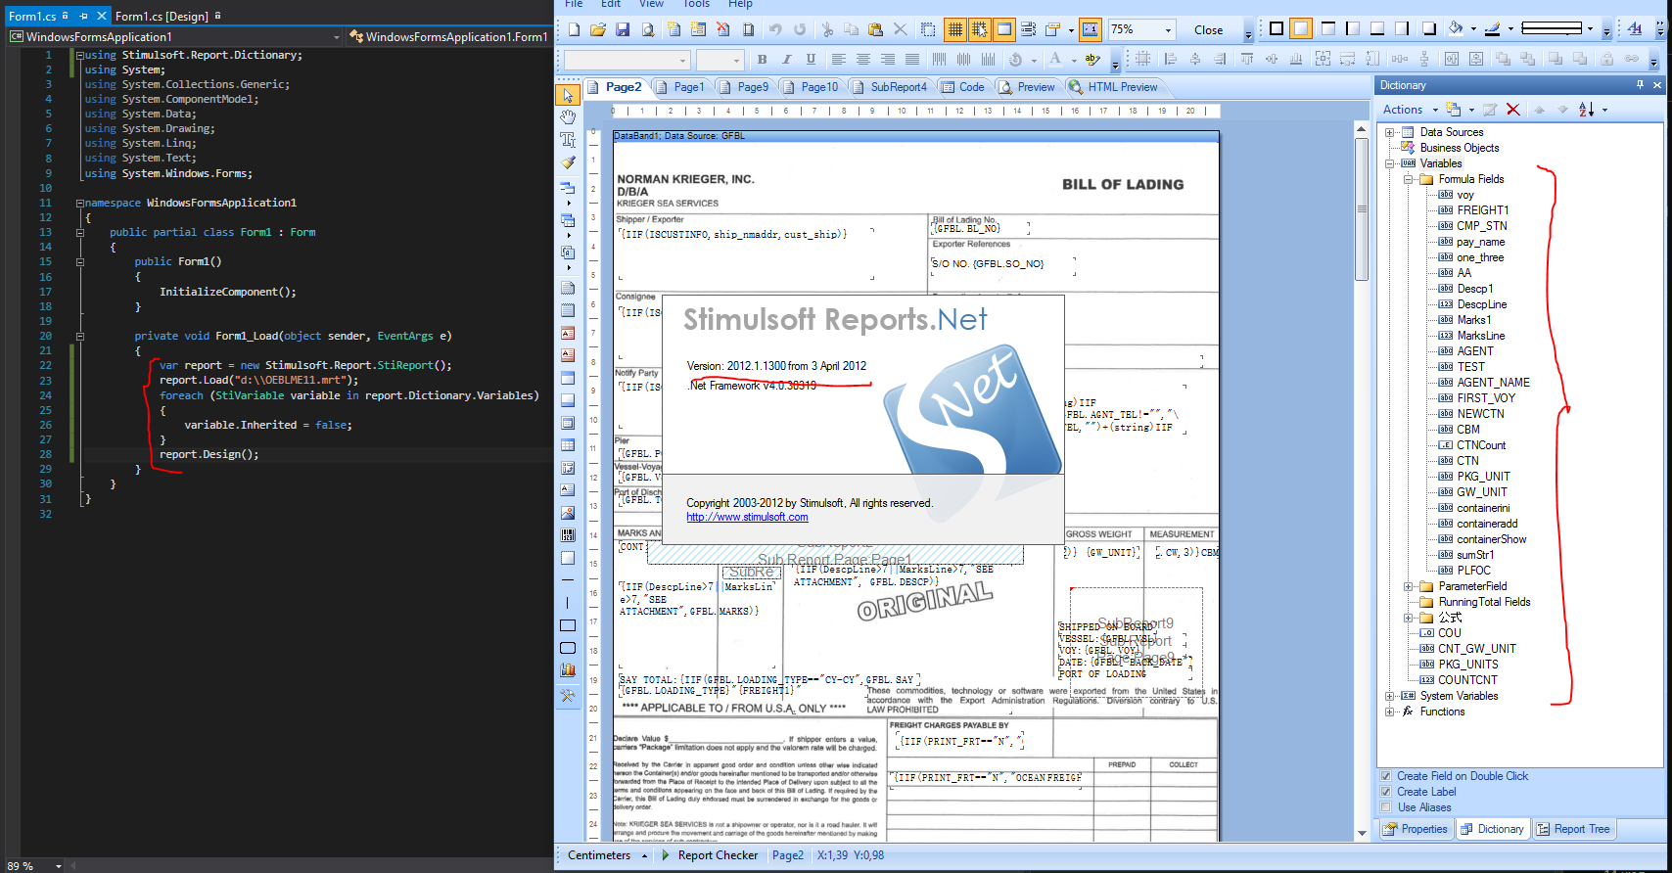The height and width of the screenshot is (873, 1672).
Task: Expand the ParameterField folder node
Action: click(x=1409, y=586)
